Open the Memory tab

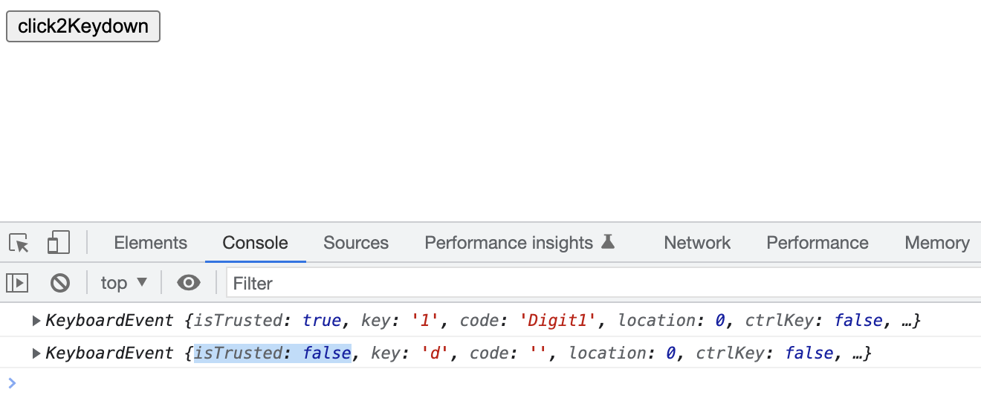pos(936,243)
